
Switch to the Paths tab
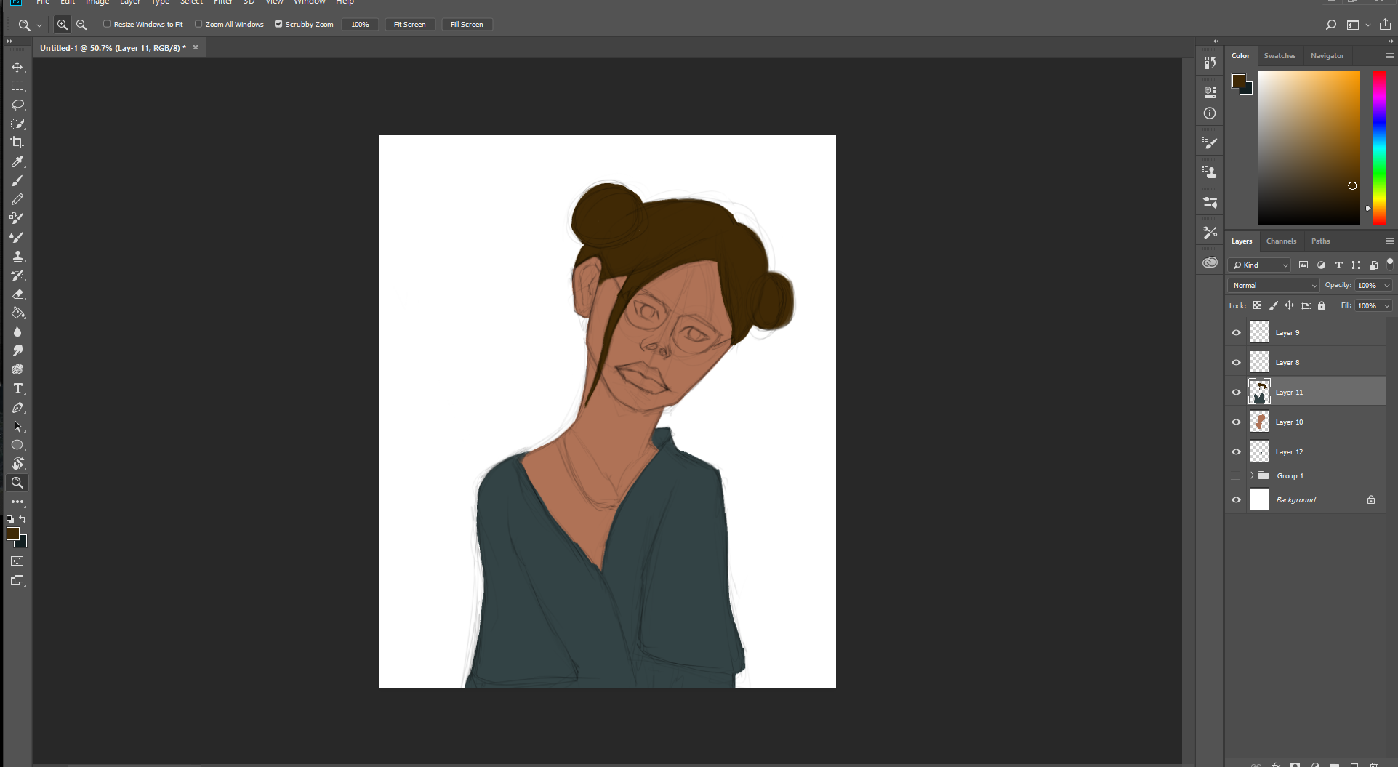point(1320,241)
